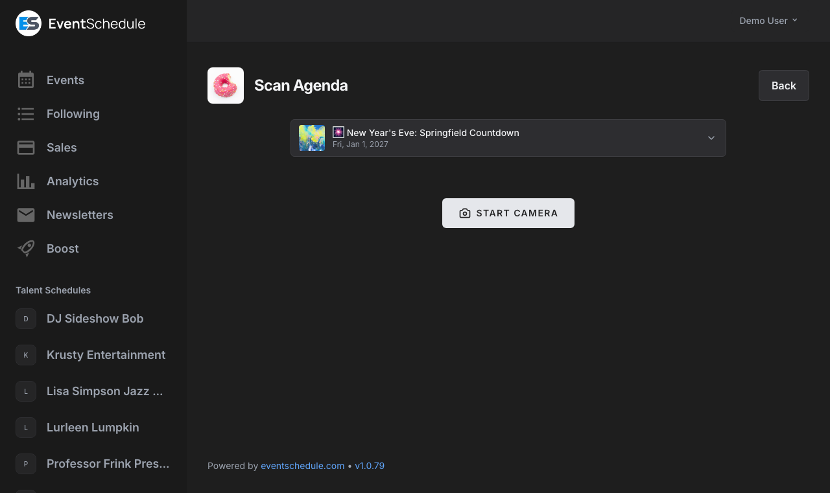Image resolution: width=830 pixels, height=493 pixels.
Task: Follow the eventschedule.com link
Action: click(x=302, y=466)
